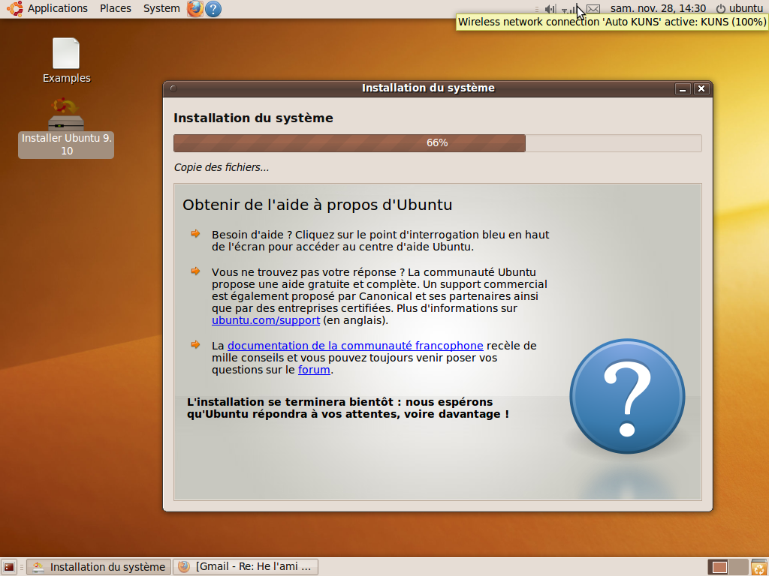Follow the ubuntu.com/support link

tap(266, 320)
